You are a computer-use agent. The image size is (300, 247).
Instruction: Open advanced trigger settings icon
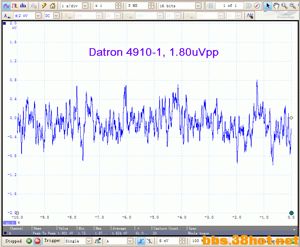point(98,241)
